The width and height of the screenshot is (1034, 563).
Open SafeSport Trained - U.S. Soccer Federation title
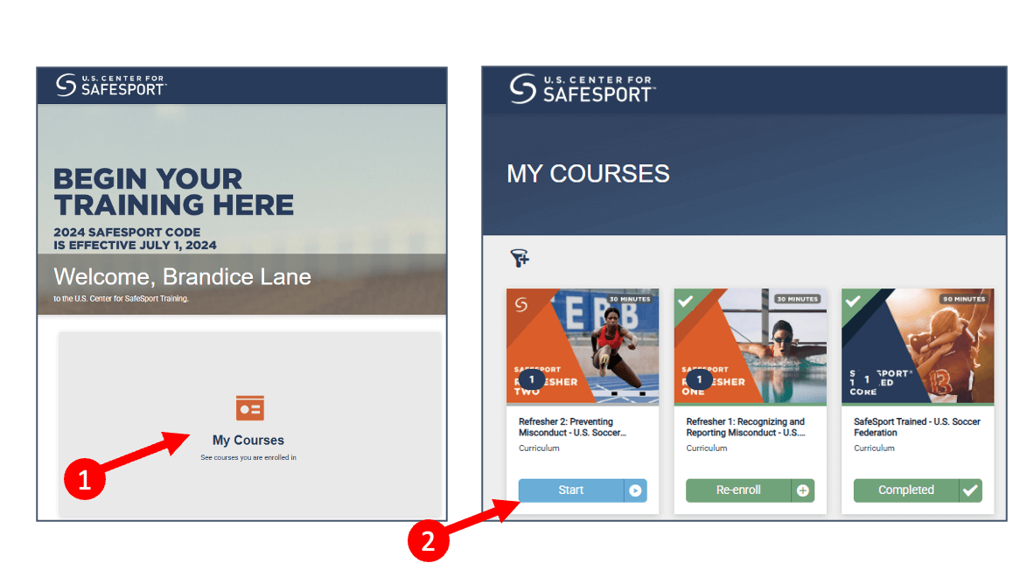(x=918, y=427)
